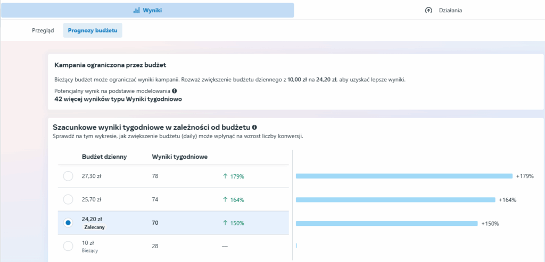Select the 25,70 zł daily budget radio
Viewport: 545px width, 262px height.
tap(68, 199)
